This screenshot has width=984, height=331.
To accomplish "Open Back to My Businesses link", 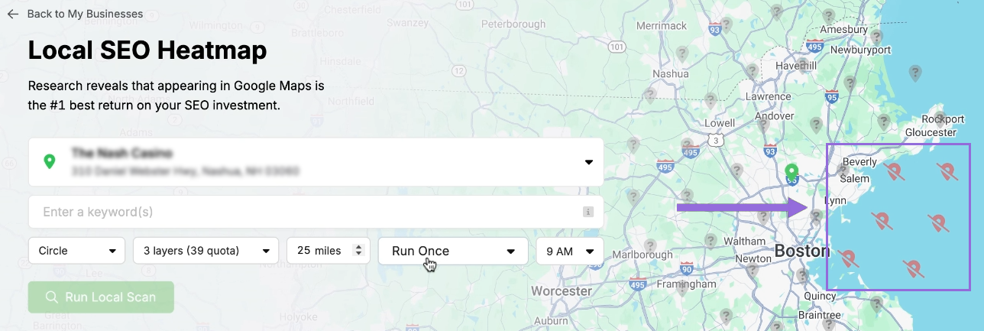I will pyautogui.click(x=84, y=14).
